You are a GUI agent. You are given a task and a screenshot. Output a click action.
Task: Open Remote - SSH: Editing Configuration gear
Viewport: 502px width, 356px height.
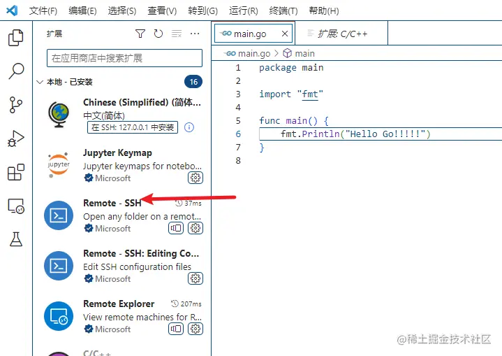(x=195, y=278)
